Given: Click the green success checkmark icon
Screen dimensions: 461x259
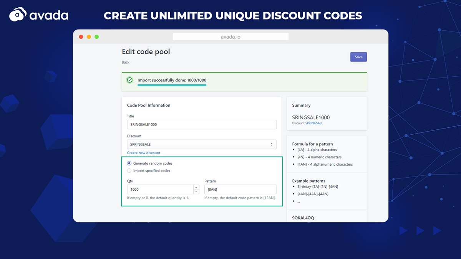Looking at the screenshot, I should click(130, 80).
